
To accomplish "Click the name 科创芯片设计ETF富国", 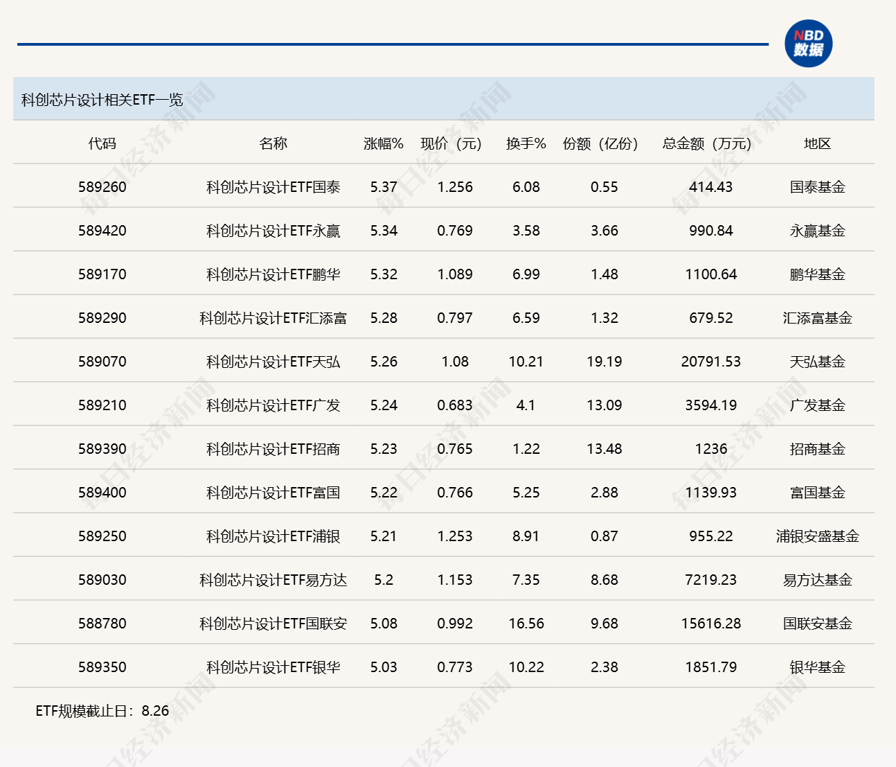I will 273,493.
